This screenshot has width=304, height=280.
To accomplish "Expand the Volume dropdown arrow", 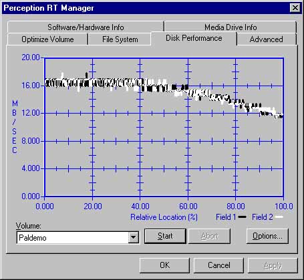I will [133, 237].
